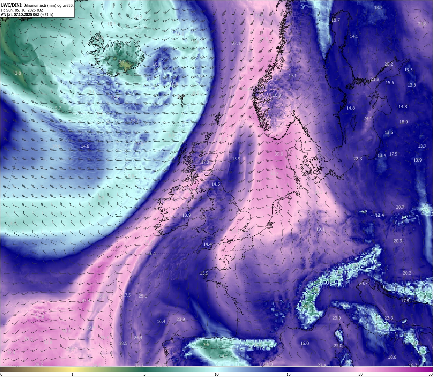Select the 43.4 value label
This screenshot has height=377, width=433.
coord(86,301)
